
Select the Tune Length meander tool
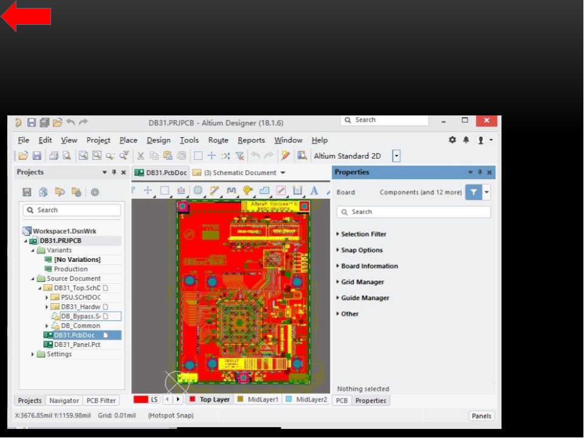point(232,191)
